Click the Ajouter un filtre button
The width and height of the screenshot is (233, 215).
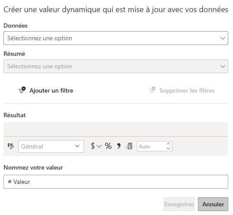46,90
